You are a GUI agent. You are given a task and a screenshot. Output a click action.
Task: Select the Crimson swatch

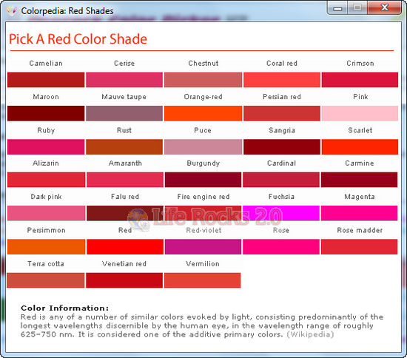tap(360, 80)
